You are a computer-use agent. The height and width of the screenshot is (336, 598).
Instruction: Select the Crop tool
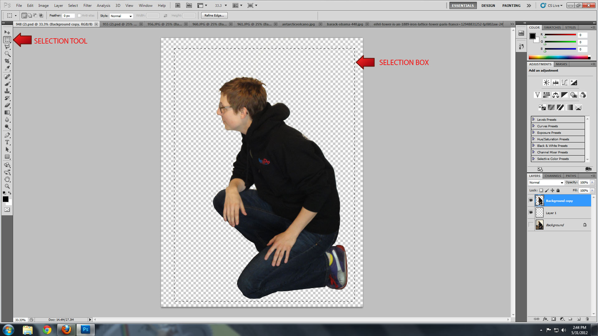click(7, 61)
